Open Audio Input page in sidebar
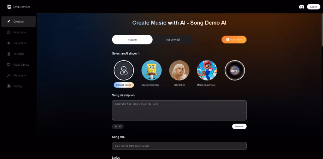Image resolution: width=323 pixels, height=159 pixels. [18, 32]
